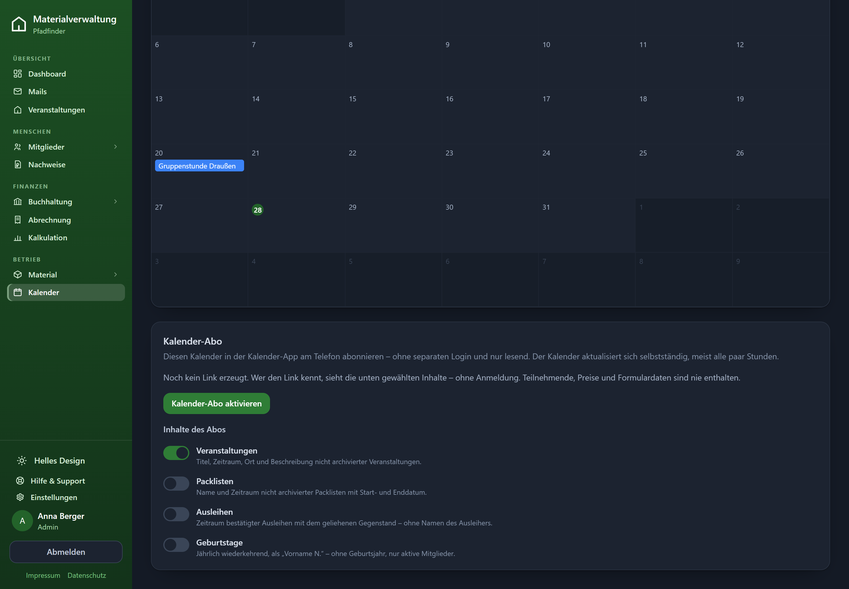The height and width of the screenshot is (589, 849).
Task: Expand the Mitglieder submenu chevron
Action: pos(116,147)
